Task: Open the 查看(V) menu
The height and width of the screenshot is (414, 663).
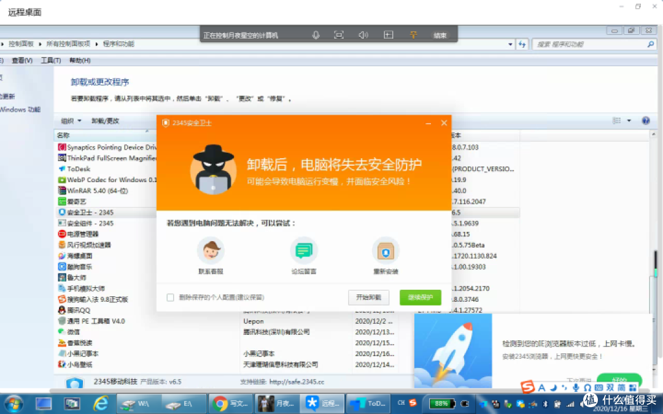Action: (22, 60)
